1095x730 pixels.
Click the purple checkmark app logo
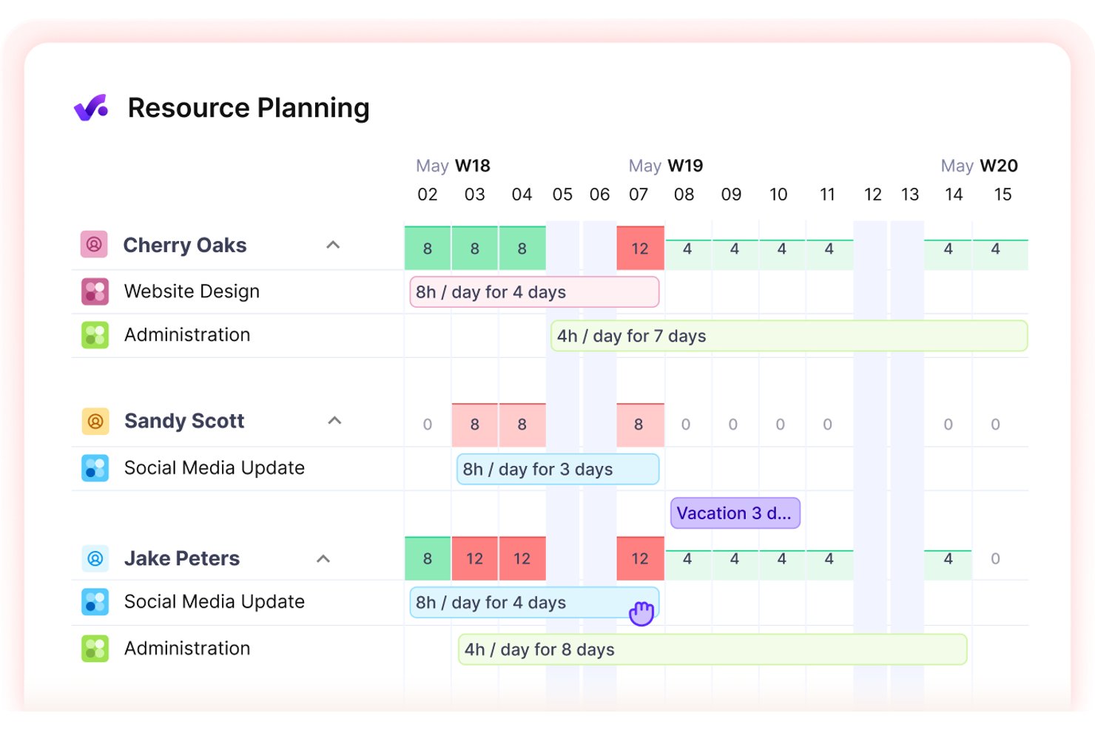(91, 108)
